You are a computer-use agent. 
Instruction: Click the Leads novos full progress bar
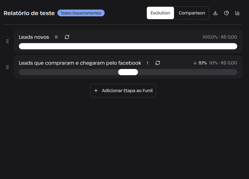point(128,46)
